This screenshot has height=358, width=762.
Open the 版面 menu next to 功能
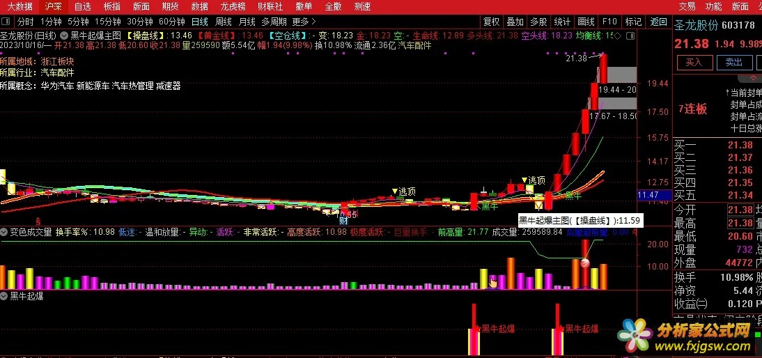740,6
